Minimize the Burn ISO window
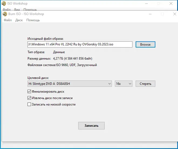 click(150, 14)
